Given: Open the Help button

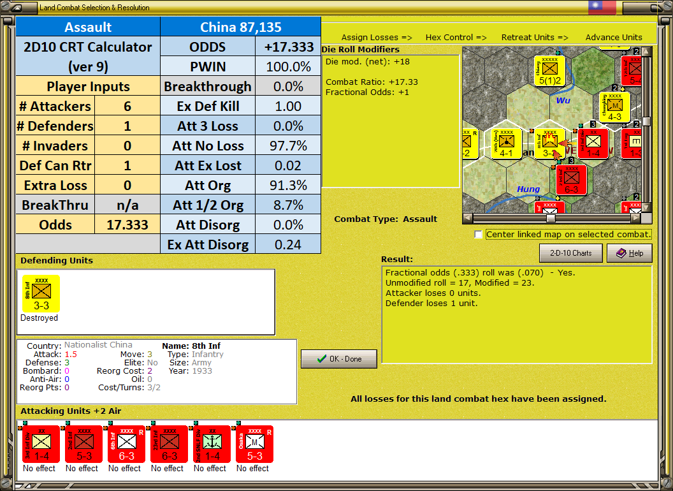Looking at the screenshot, I should click(x=630, y=253).
